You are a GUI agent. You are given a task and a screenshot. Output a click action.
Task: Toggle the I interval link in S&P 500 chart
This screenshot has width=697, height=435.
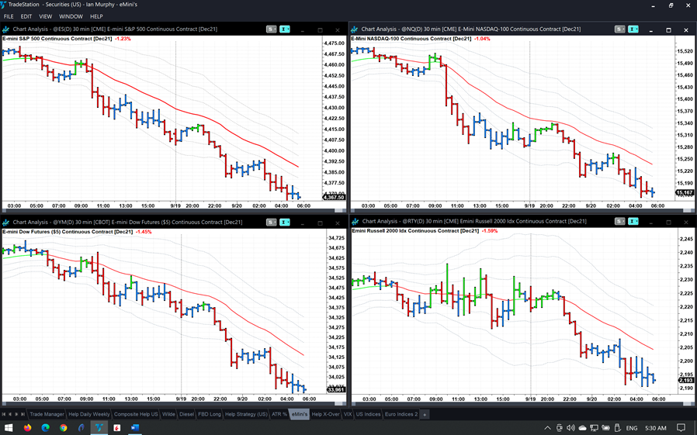click(x=285, y=29)
